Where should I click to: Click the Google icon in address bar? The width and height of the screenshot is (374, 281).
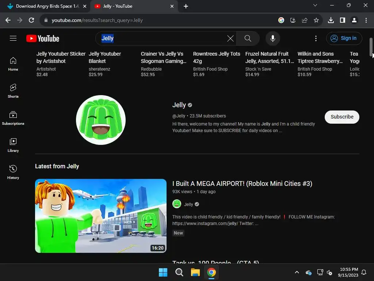[281, 20]
